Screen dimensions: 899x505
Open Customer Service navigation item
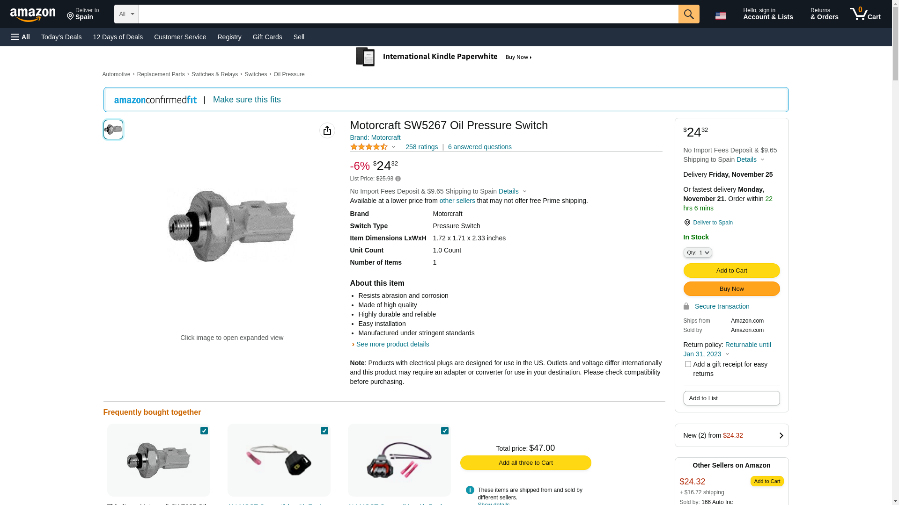click(180, 37)
